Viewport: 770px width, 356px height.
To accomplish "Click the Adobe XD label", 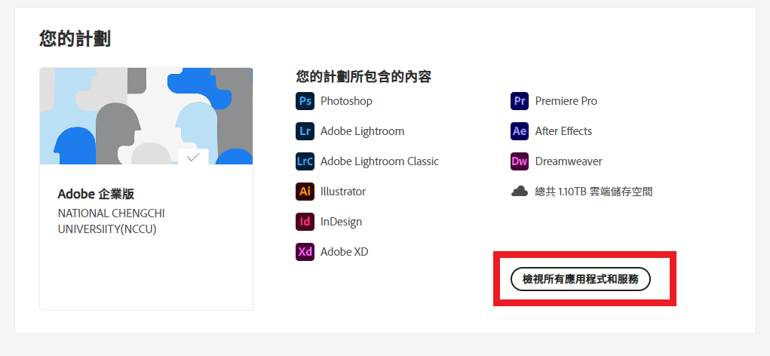I will [x=344, y=252].
